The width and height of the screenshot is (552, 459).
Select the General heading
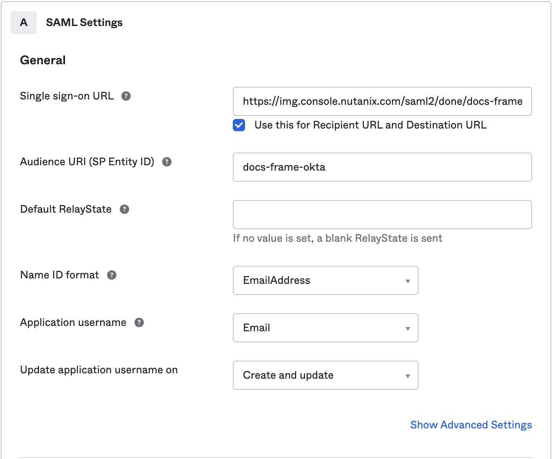point(43,60)
